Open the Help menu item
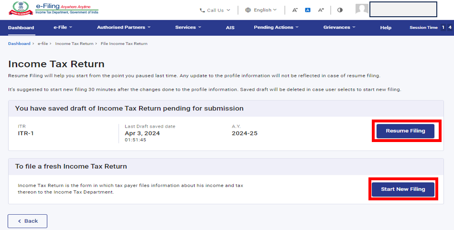The image size is (454, 230). (386, 28)
